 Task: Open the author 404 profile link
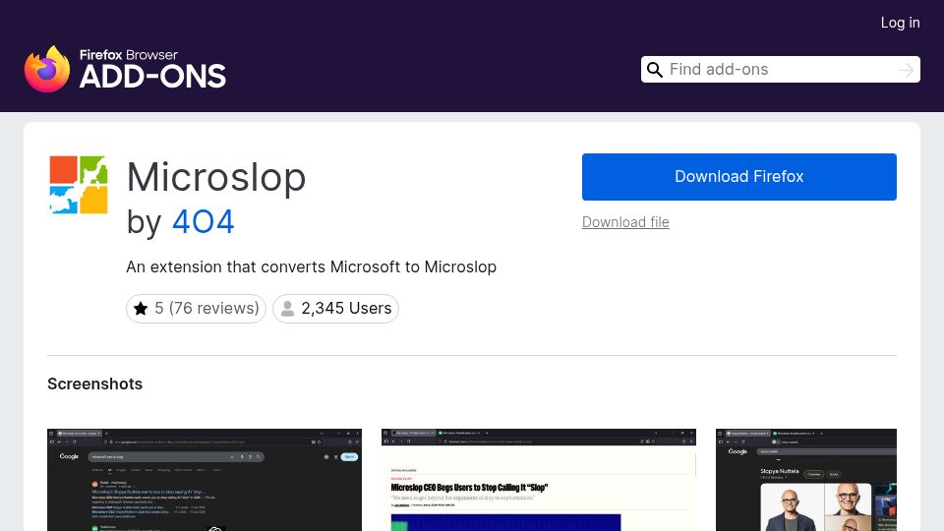[203, 222]
